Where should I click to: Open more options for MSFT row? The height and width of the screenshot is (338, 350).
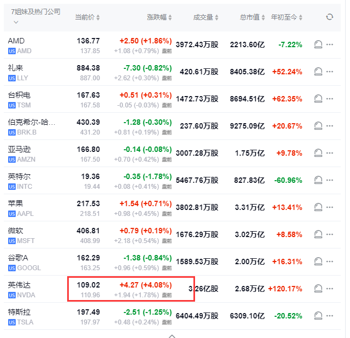329,234
